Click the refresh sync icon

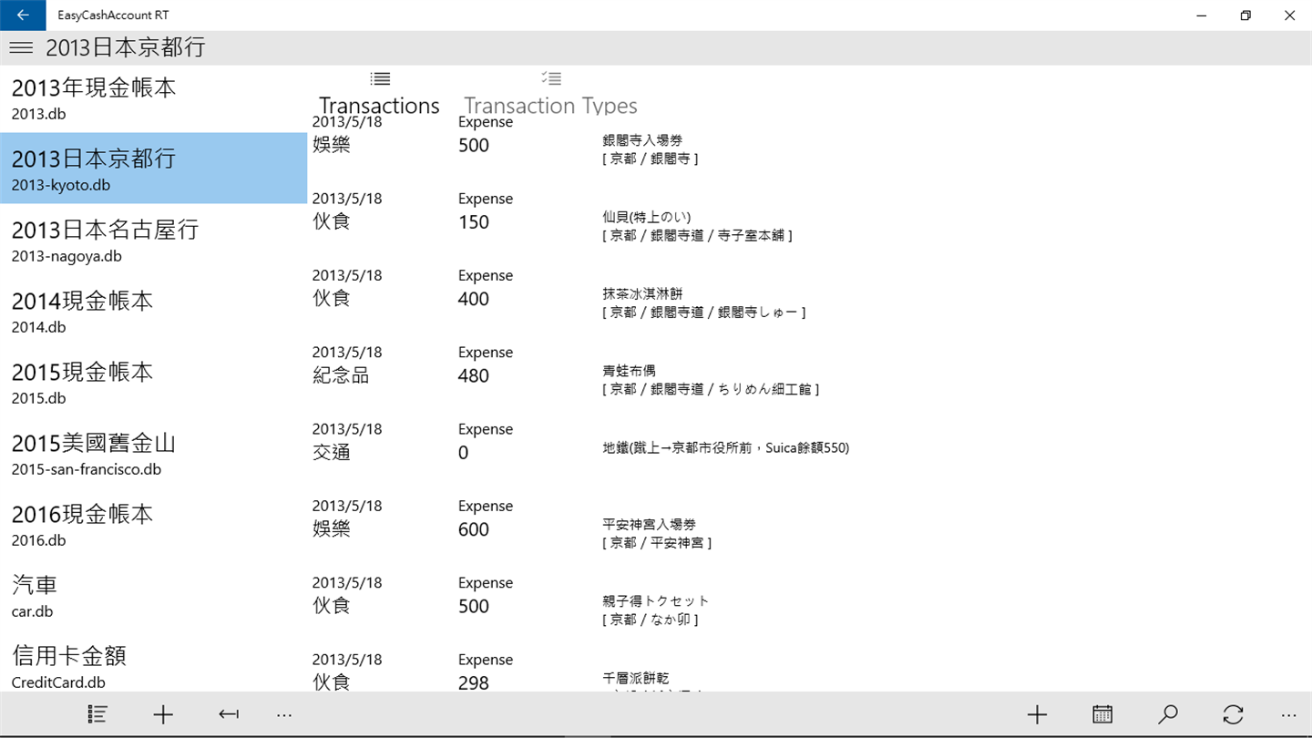pyautogui.click(x=1234, y=714)
